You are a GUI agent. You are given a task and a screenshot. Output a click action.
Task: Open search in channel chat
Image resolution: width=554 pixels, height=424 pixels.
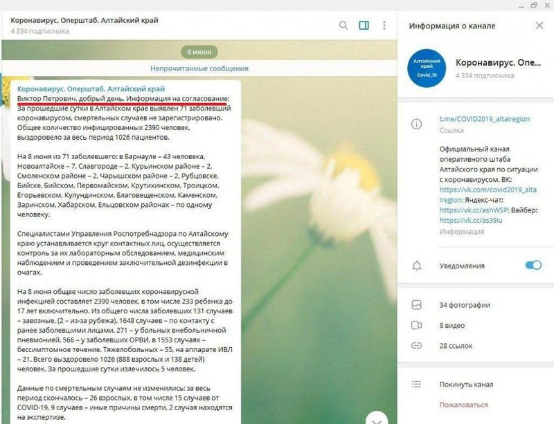(x=343, y=26)
